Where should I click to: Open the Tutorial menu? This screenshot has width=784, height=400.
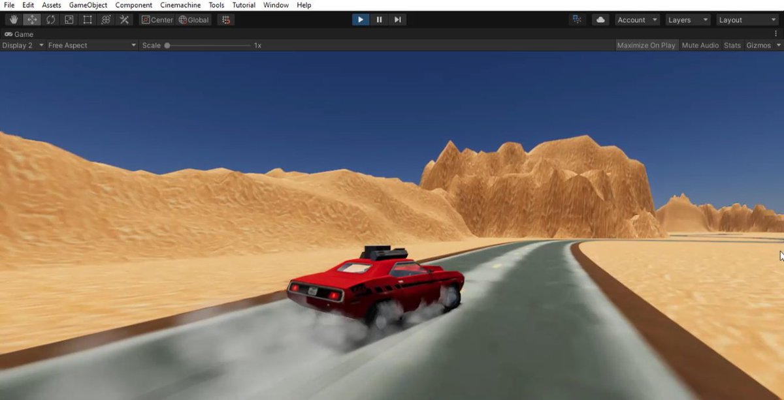244,5
